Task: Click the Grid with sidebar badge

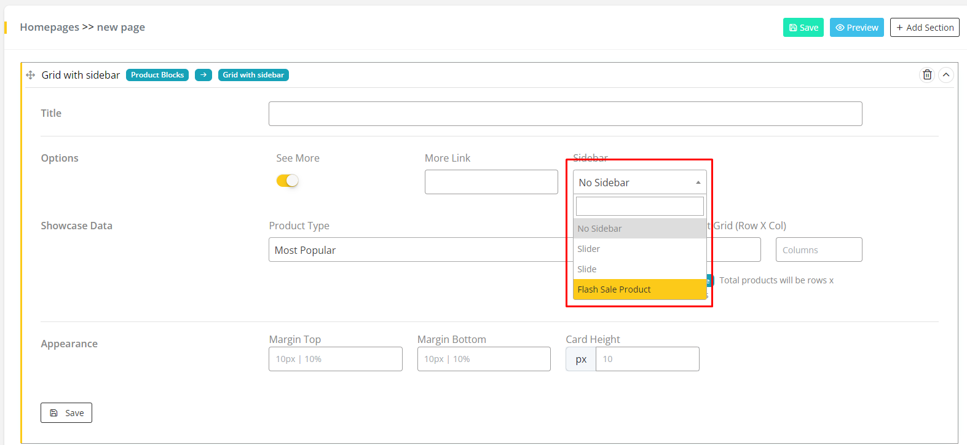Action: [253, 75]
